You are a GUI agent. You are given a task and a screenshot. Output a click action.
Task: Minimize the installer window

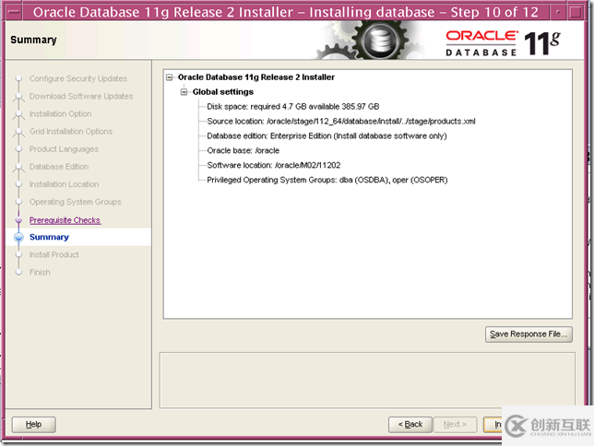coord(558,12)
